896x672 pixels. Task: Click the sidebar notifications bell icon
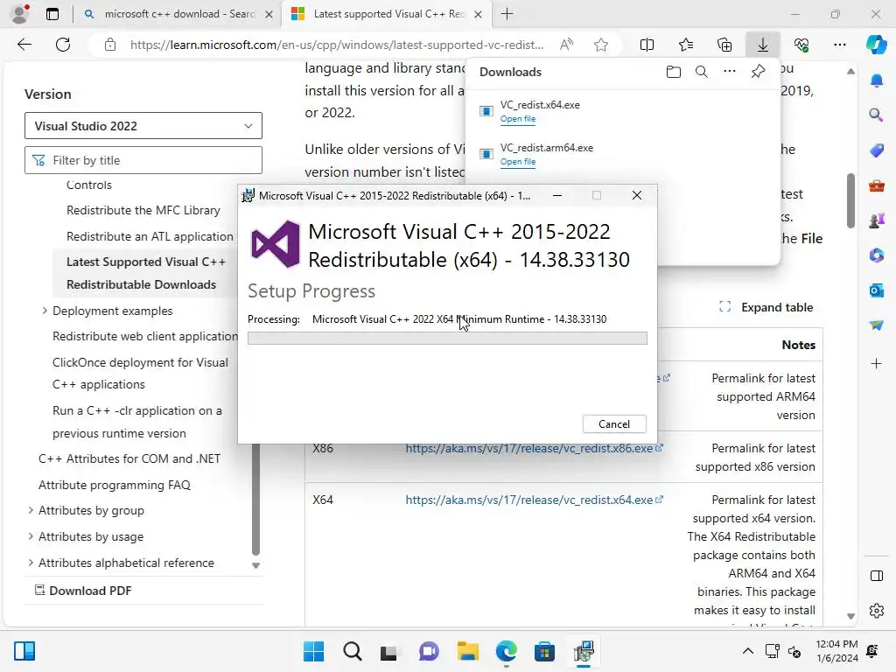coord(877,80)
